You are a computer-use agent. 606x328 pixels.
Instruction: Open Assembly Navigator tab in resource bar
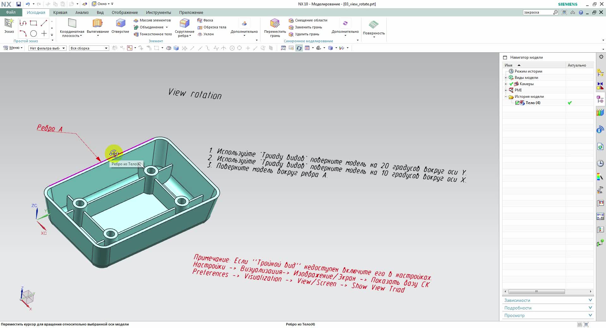coord(600,73)
